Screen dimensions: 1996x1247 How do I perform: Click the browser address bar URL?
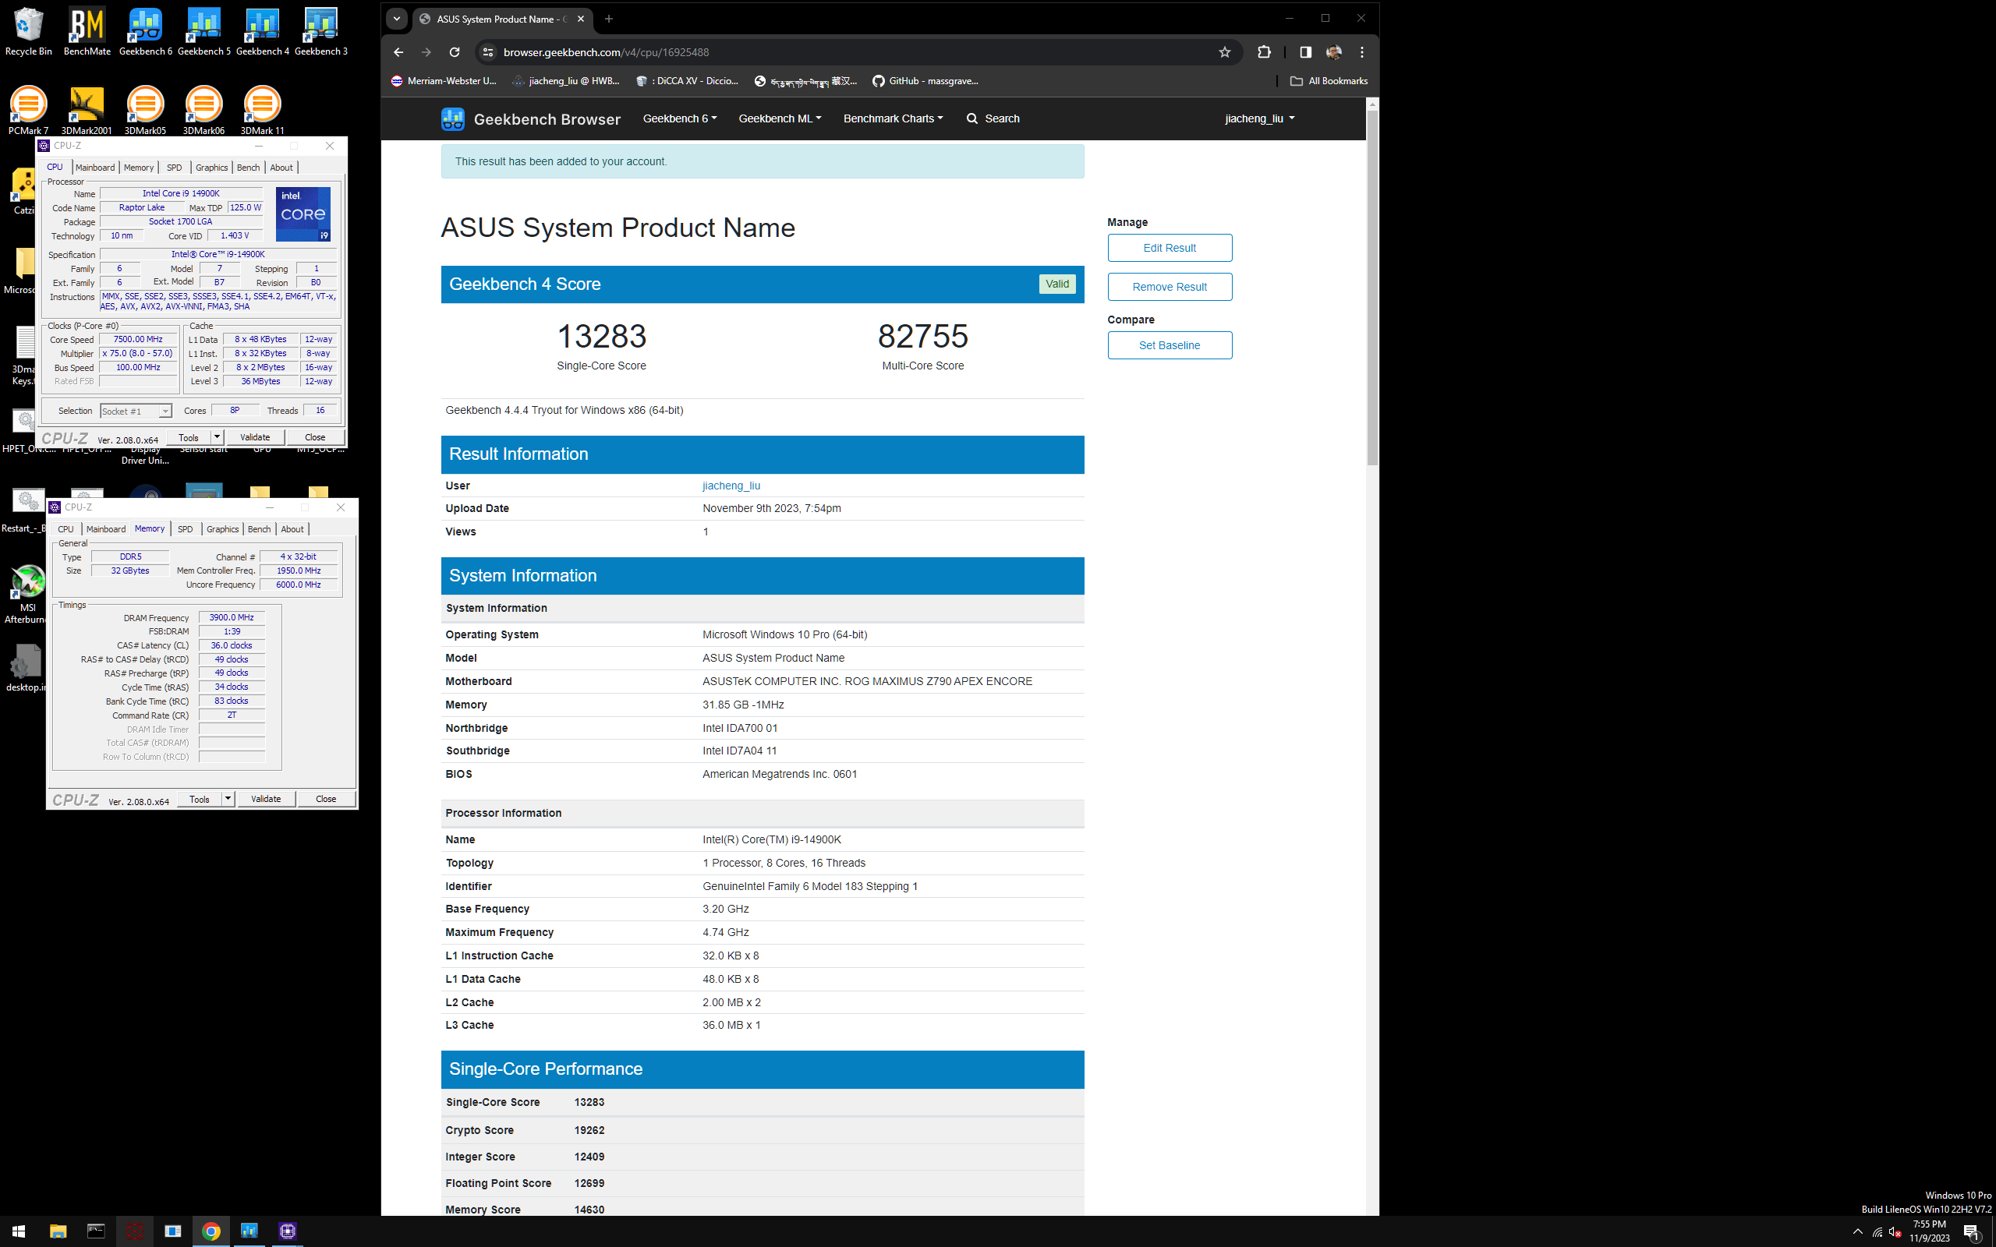pos(605,52)
